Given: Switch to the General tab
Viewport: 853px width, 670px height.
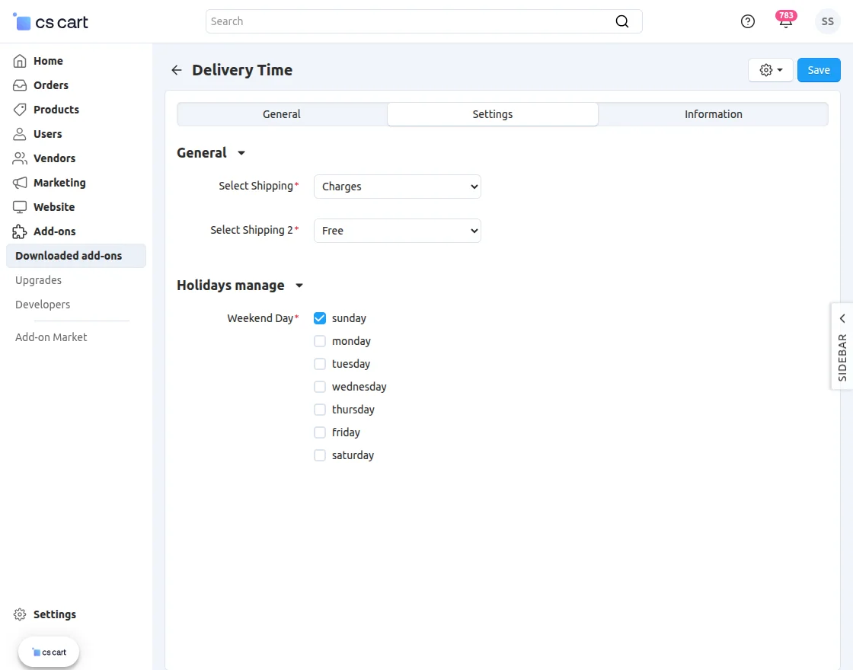Looking at the screenshot, I should click(281, 113).
